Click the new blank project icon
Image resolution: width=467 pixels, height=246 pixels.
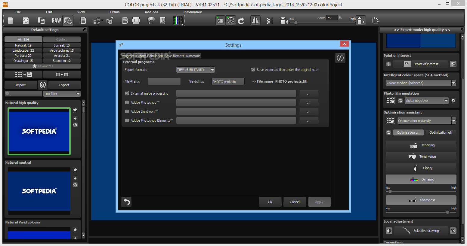pyautogui.click(x=11, y=20)
